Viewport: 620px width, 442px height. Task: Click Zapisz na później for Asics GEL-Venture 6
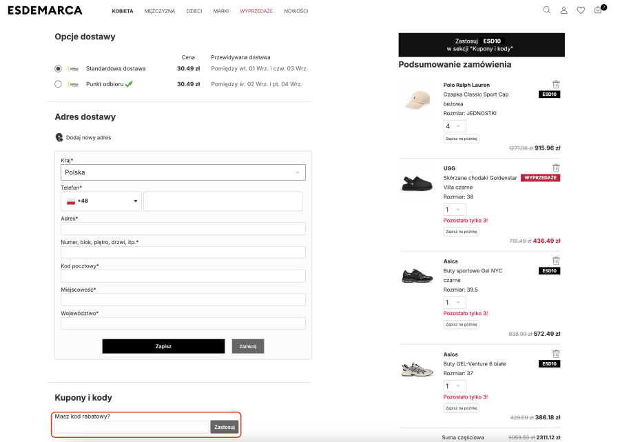pos(461,408)
